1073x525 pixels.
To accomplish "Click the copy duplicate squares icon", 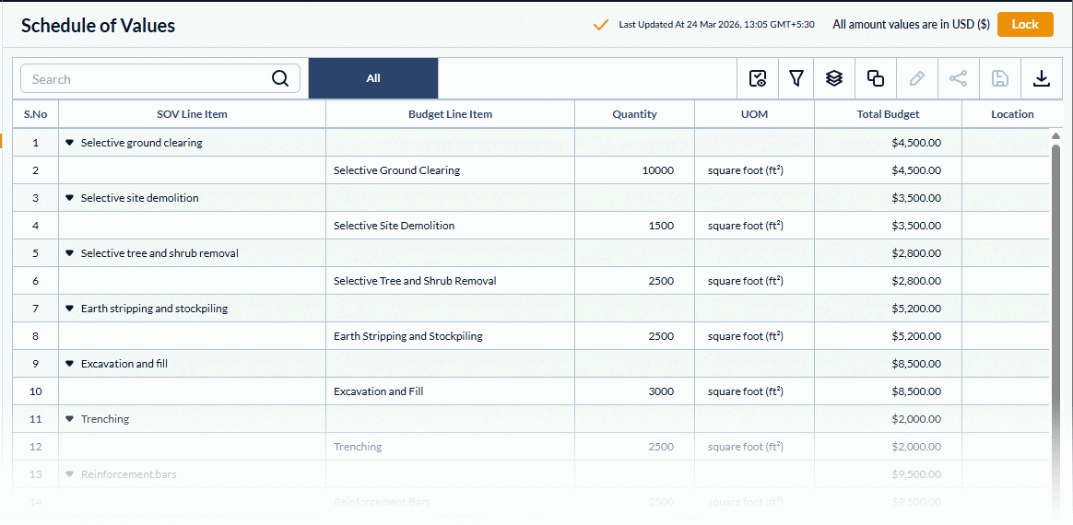I will 875,78.
